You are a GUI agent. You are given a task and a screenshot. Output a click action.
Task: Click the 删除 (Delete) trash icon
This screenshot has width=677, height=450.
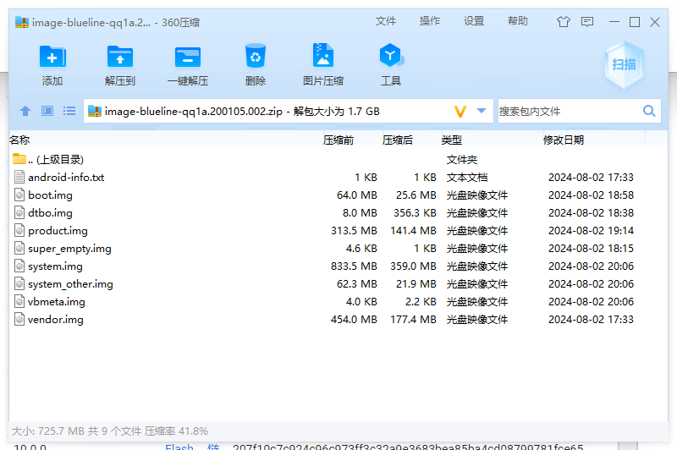(256, 58)
